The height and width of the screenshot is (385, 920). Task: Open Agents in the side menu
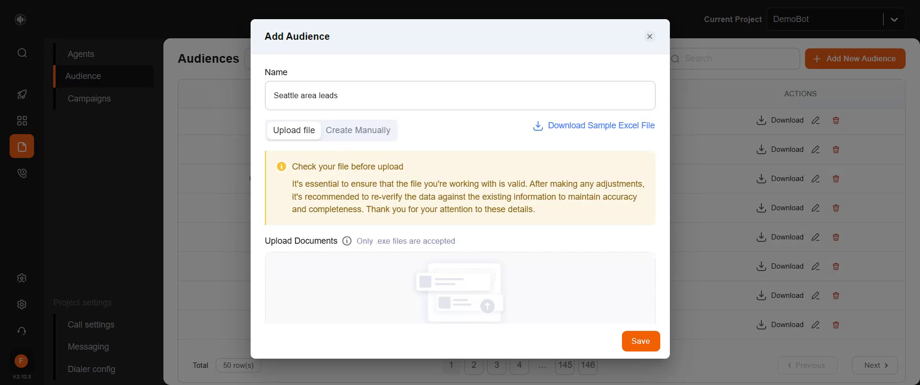point(81,54)
